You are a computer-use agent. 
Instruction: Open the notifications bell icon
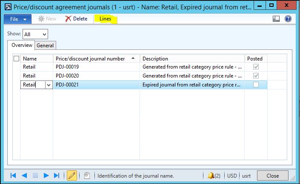click(211, 175)
